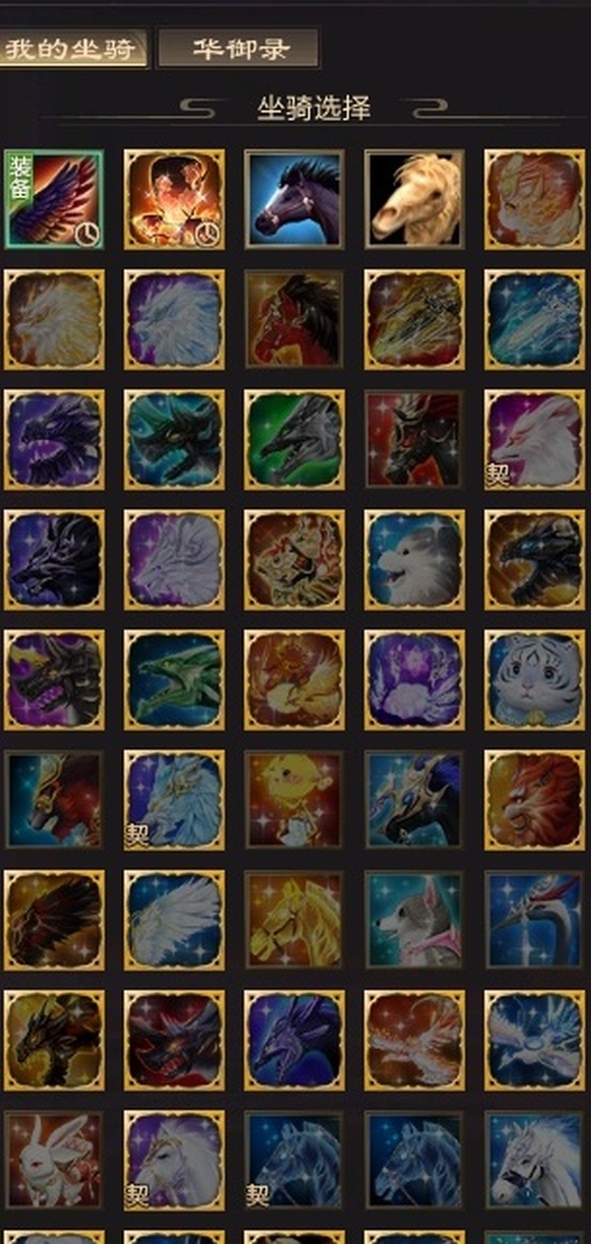Select the tan camel head mount
591x1244 pixels.
click(414, 199)
